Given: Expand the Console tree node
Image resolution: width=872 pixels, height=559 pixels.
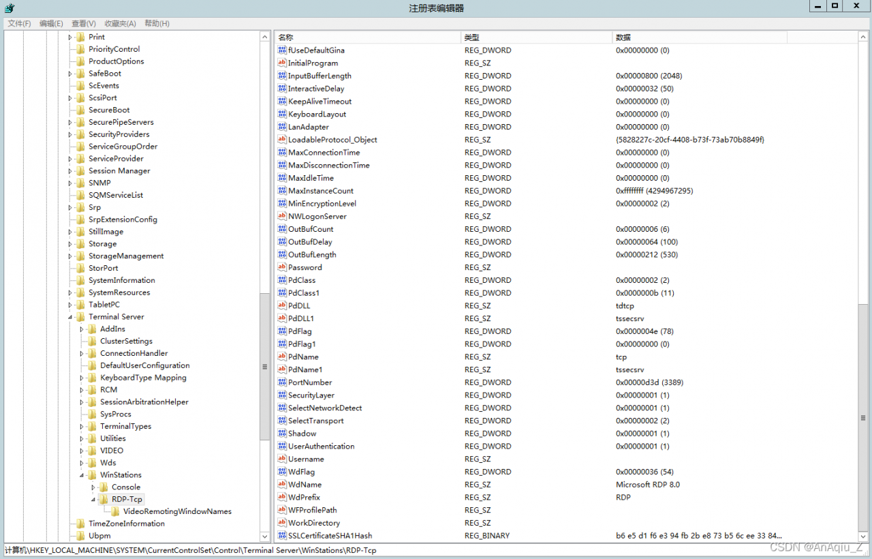Looking at the screenshot, I should [93, 487].
